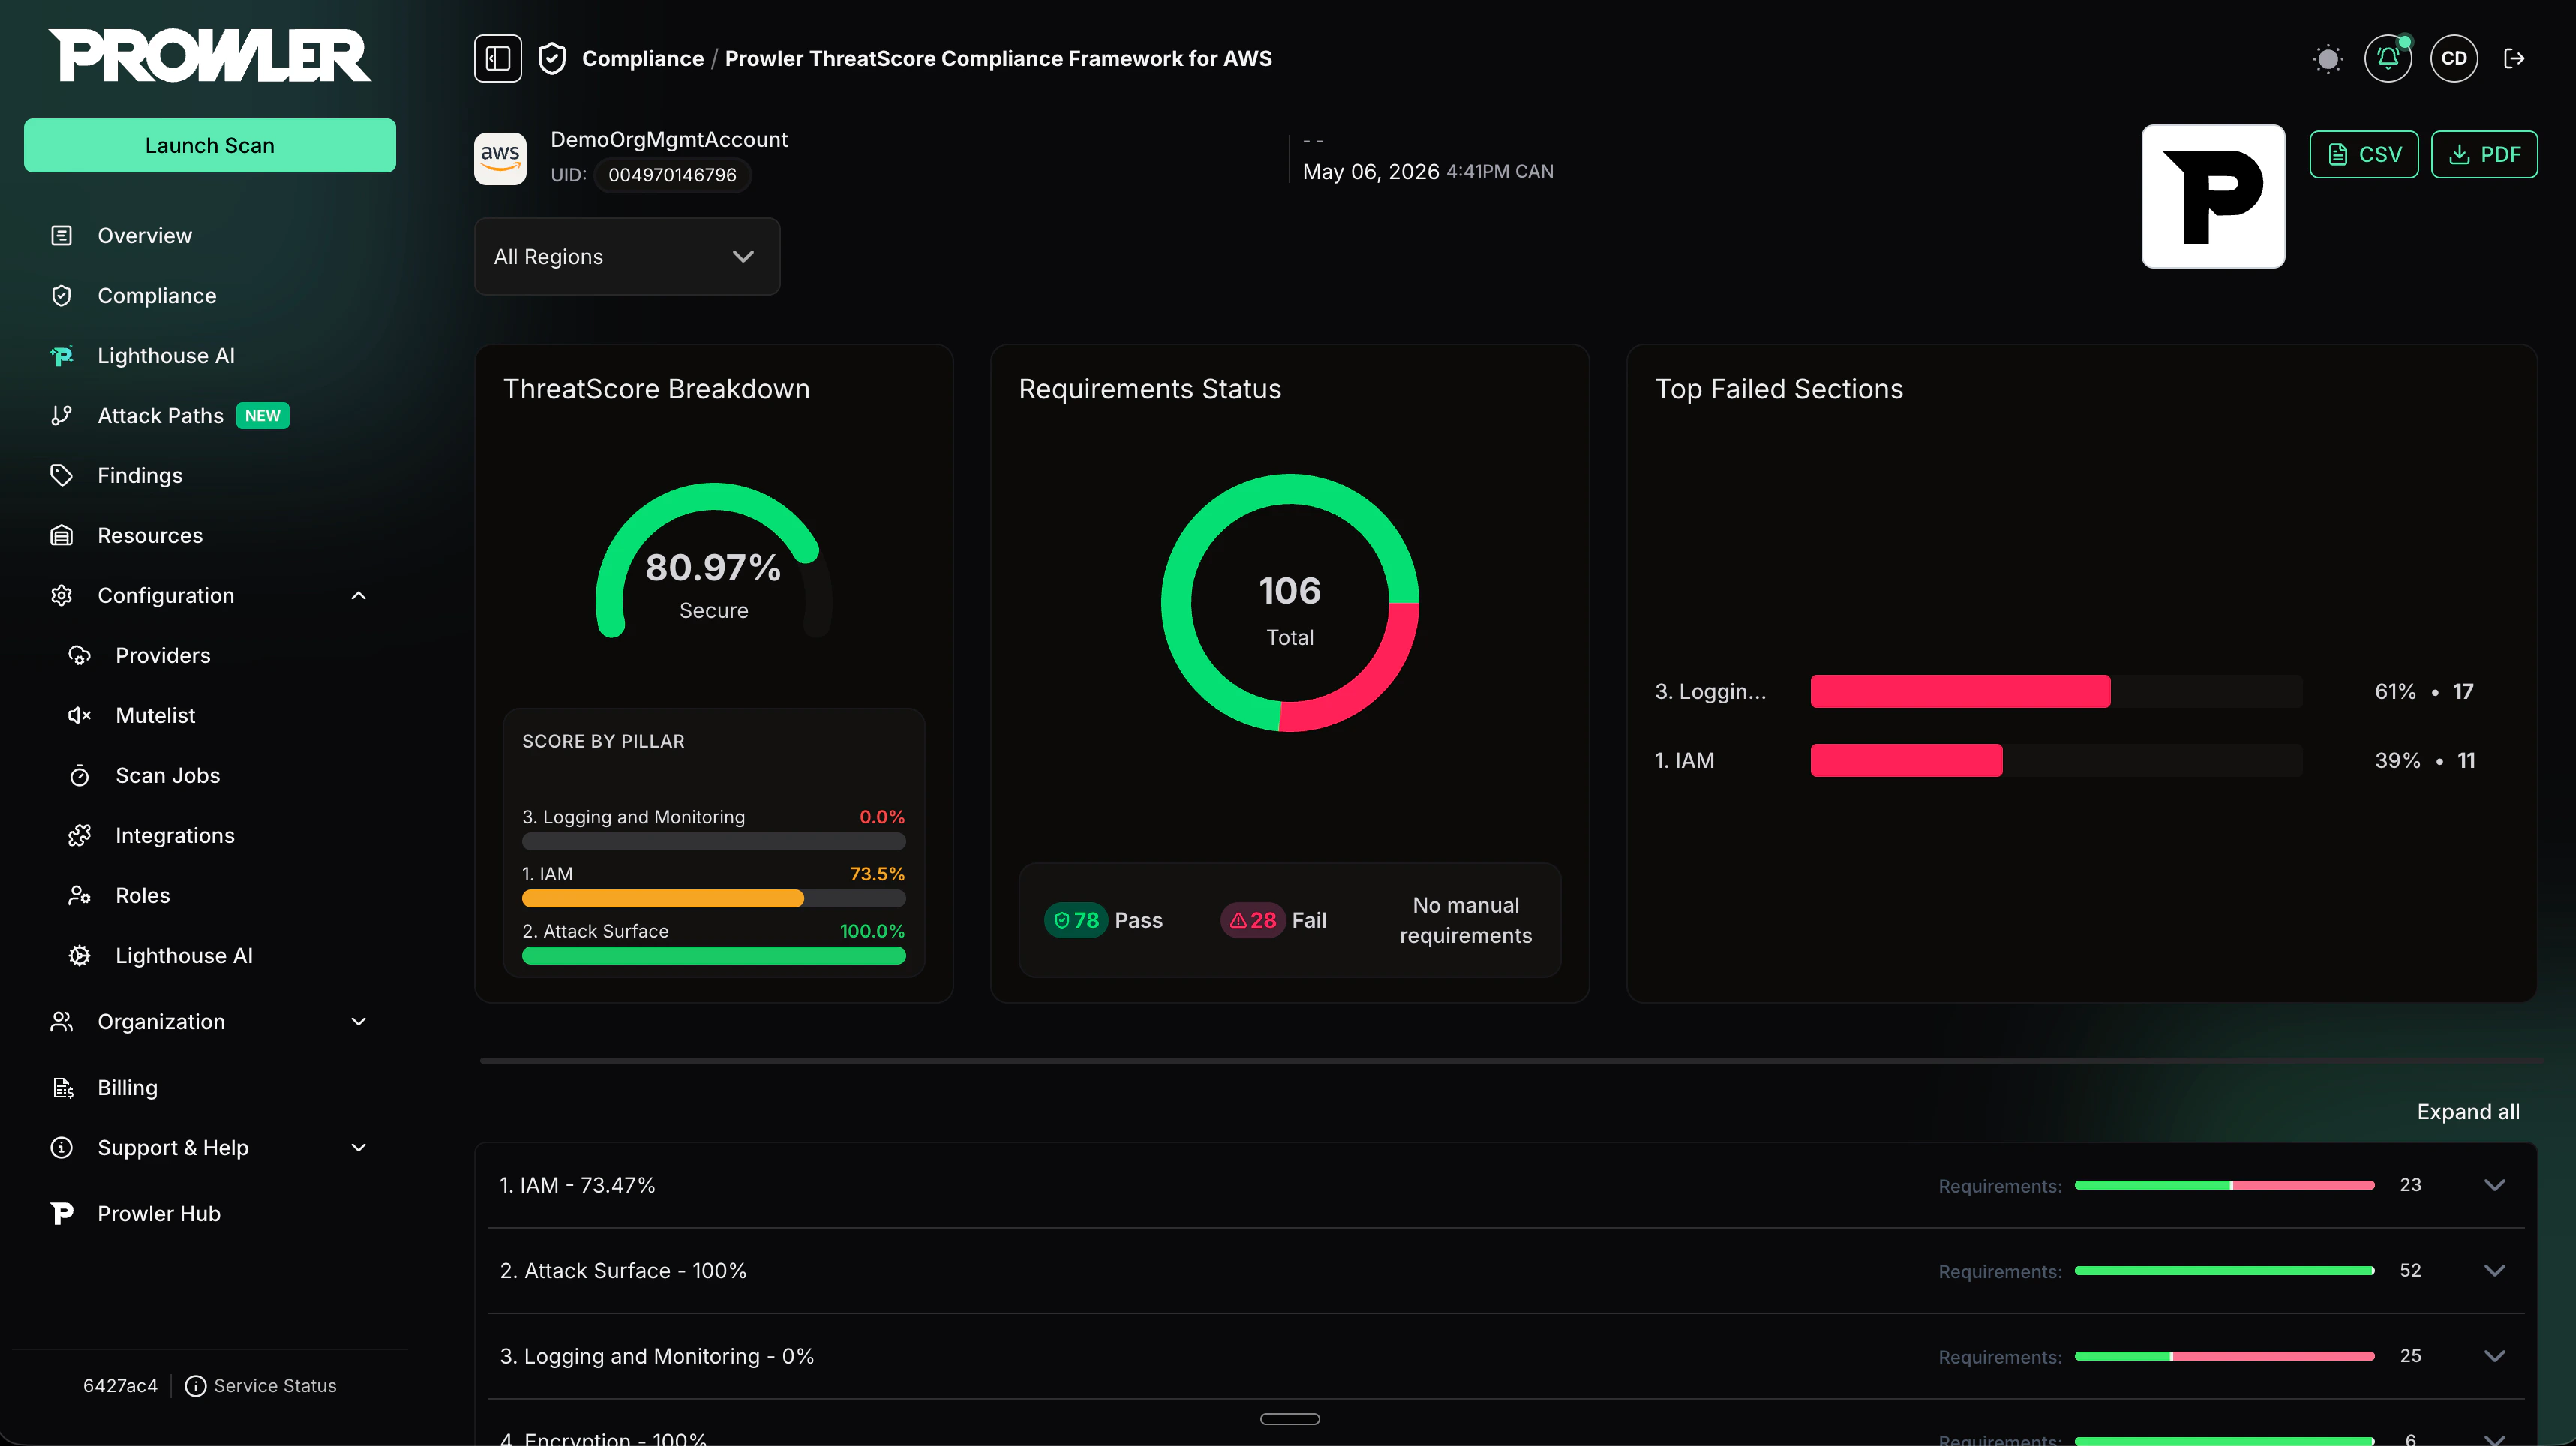Click the NEW badge next to Attack Paths
Image resolution: width=2576 pixels, height=1446 pixels.
(x=262, y=415)
